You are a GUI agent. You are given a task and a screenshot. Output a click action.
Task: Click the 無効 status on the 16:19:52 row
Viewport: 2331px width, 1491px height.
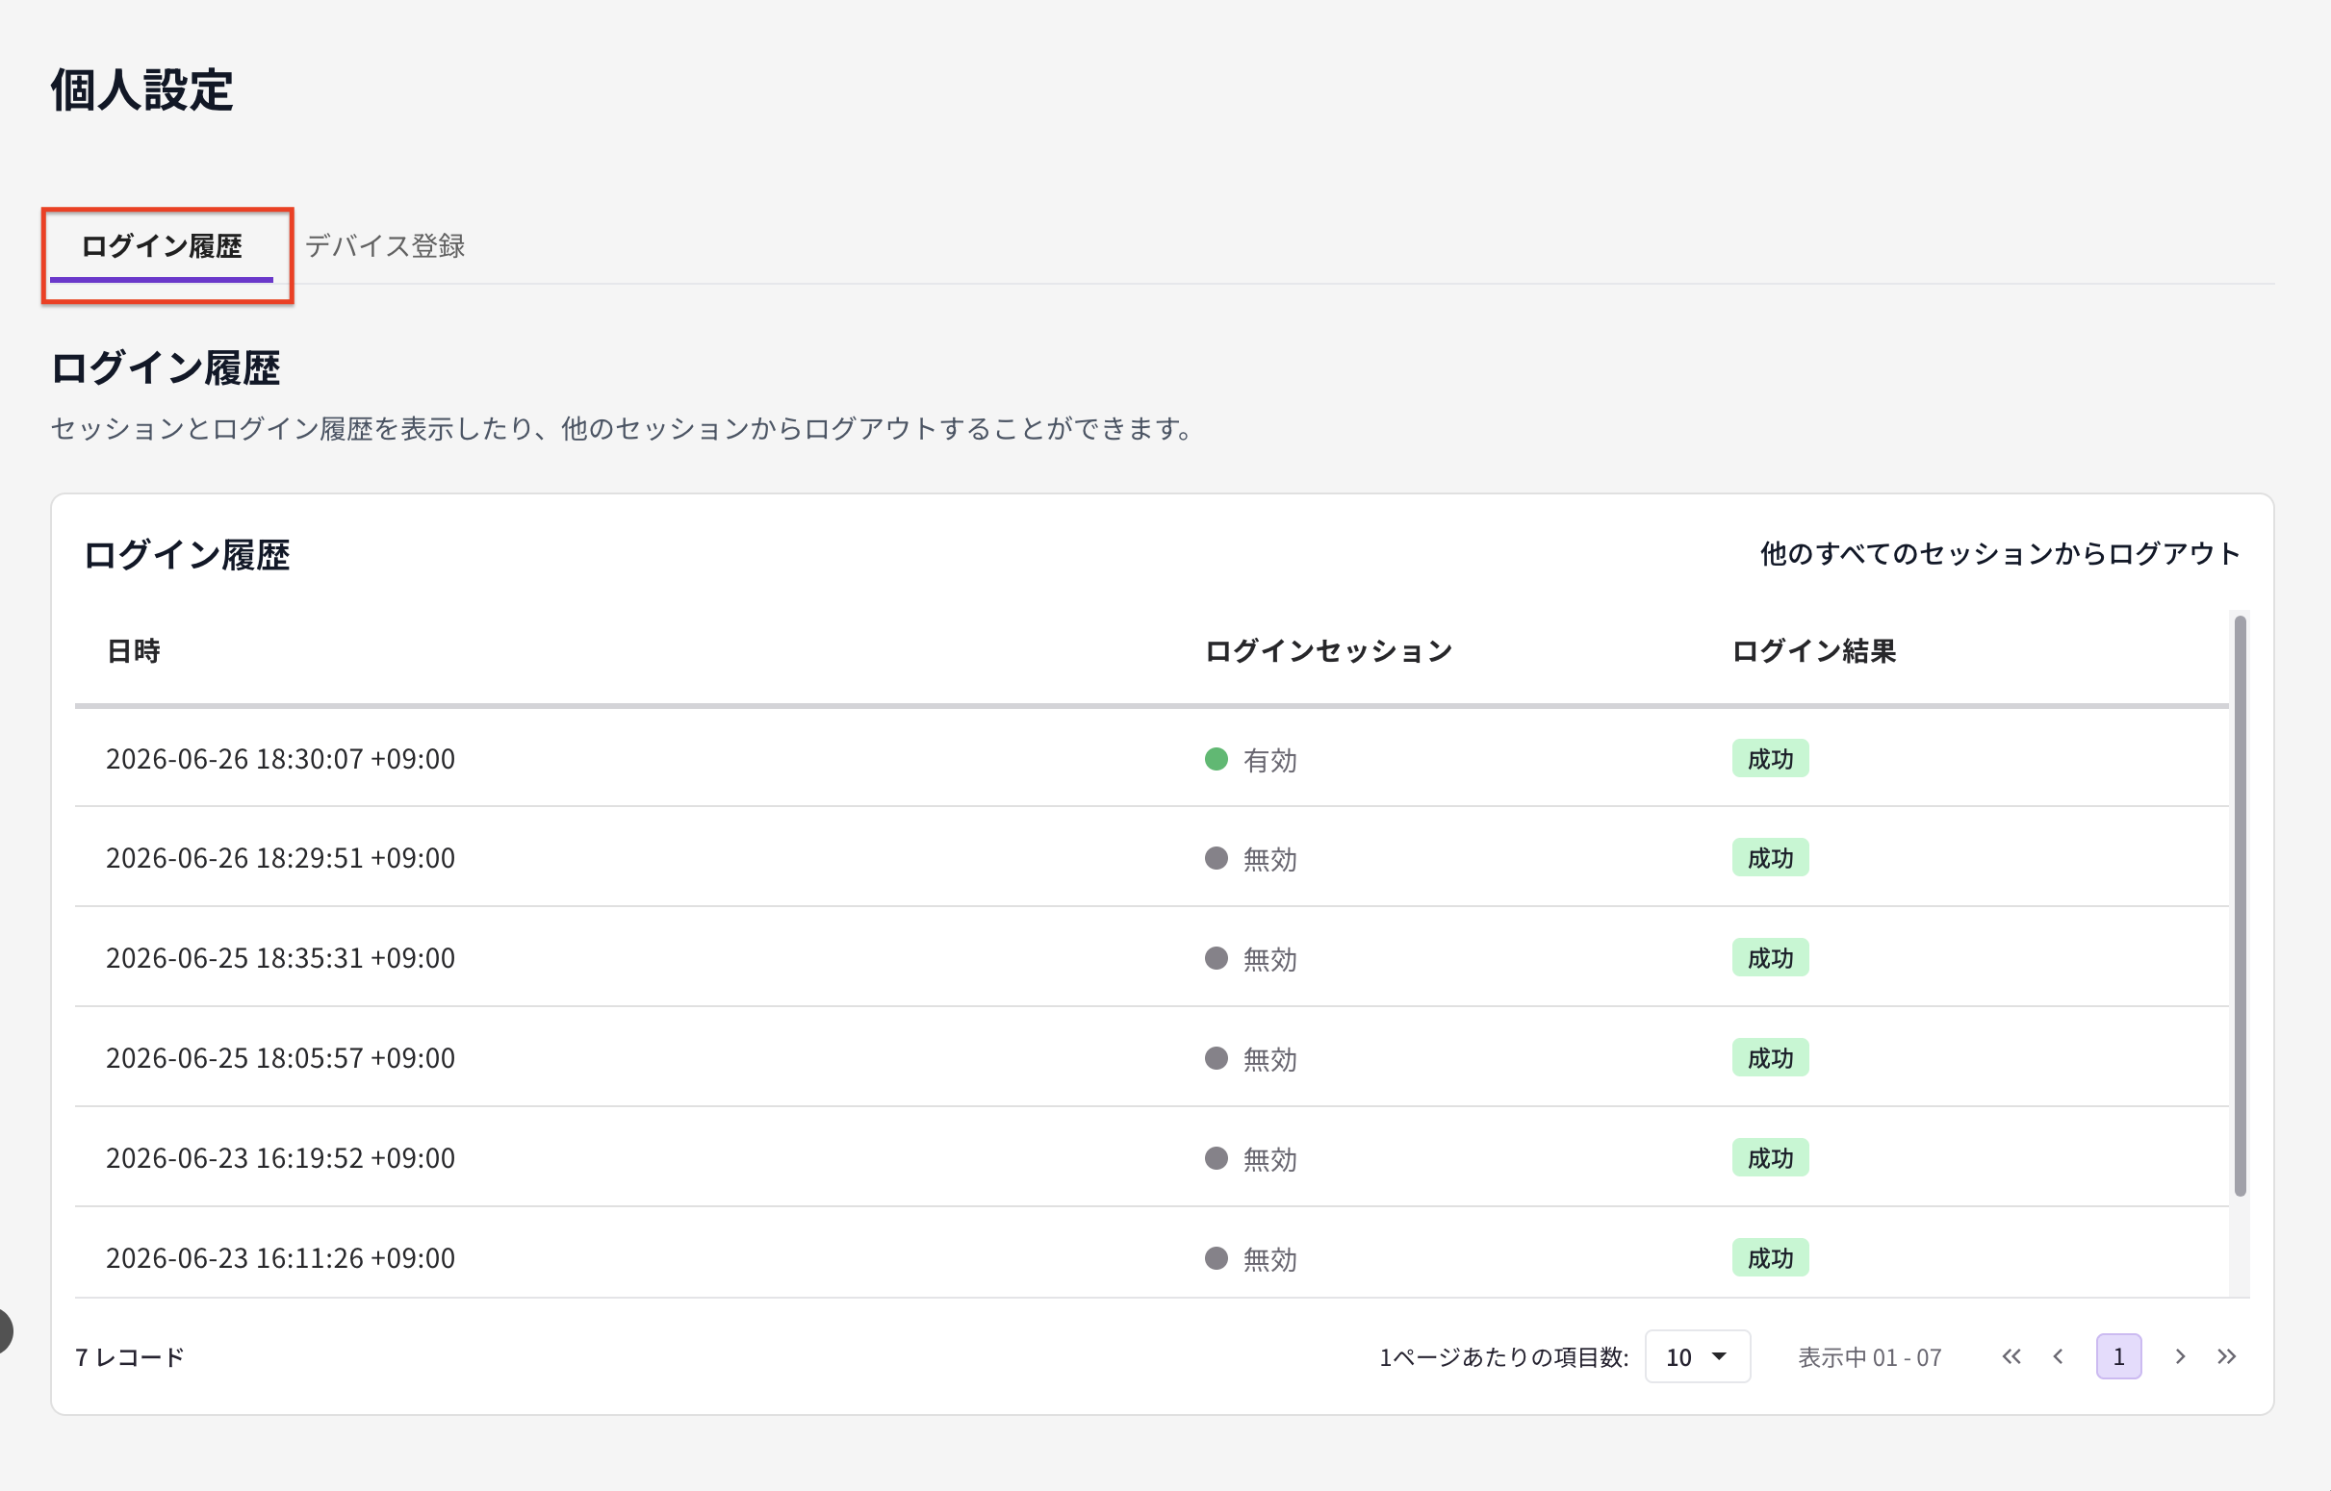point(1250,1159)
